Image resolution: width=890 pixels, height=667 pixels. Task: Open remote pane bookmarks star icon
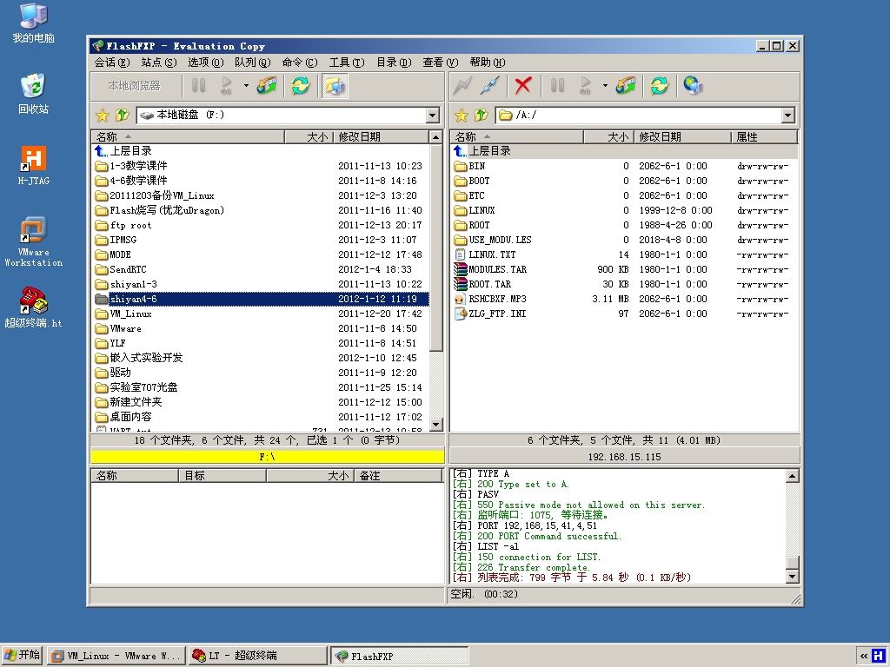tap(462, 116)
